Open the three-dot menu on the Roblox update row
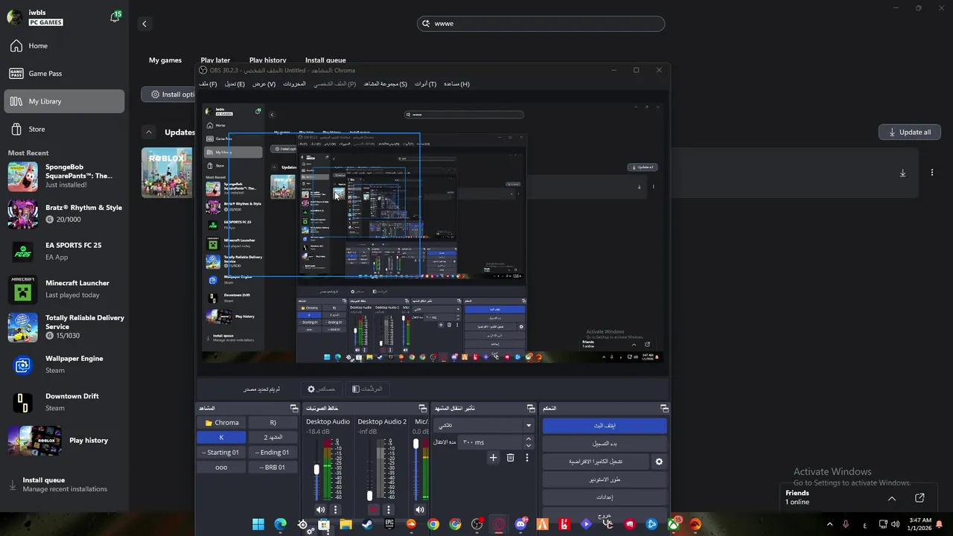This screenshot has height=536, width=953. (931, 173)
